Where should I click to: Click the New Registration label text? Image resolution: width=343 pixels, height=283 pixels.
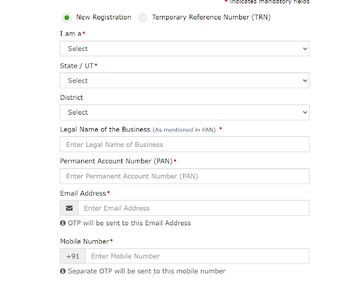[104, 17]
